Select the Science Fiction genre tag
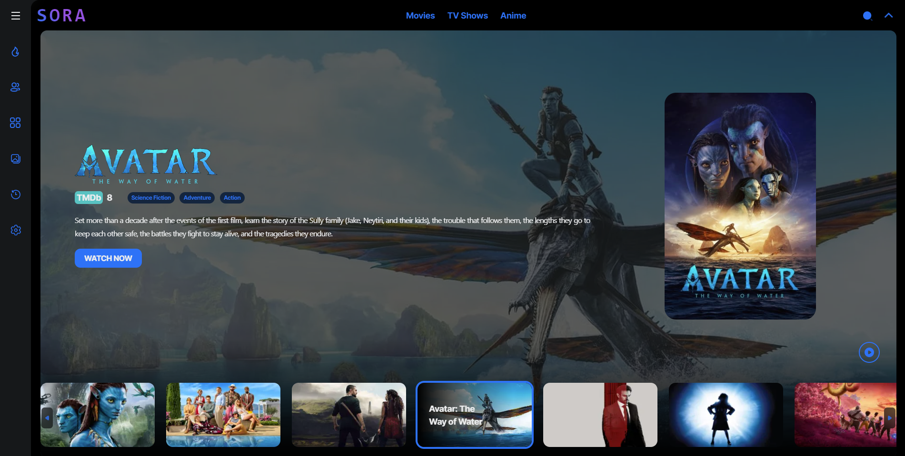Viewport: 905px width, 456px height. (x=151, y=198)
